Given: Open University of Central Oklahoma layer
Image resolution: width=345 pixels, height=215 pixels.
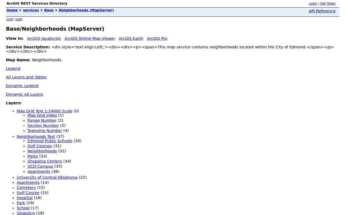Looking at the screenshot, I should point(47,177).
